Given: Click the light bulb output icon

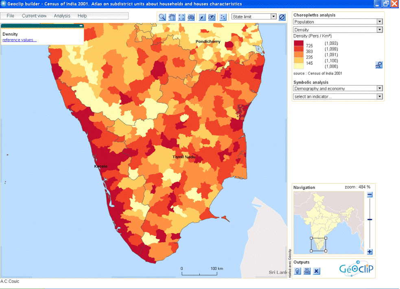Looking at the screenshot, I should (x=297, y=271).
